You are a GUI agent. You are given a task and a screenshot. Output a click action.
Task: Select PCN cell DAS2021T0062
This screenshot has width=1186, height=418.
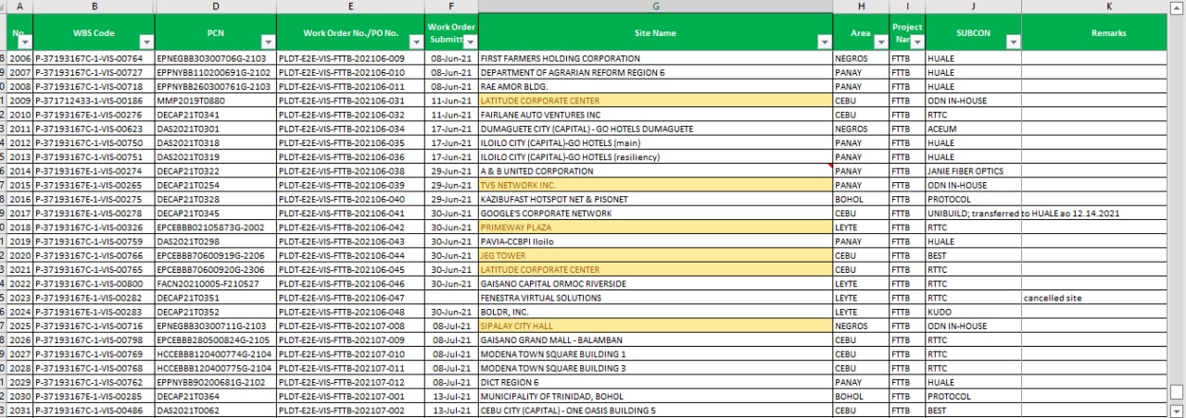215,410
